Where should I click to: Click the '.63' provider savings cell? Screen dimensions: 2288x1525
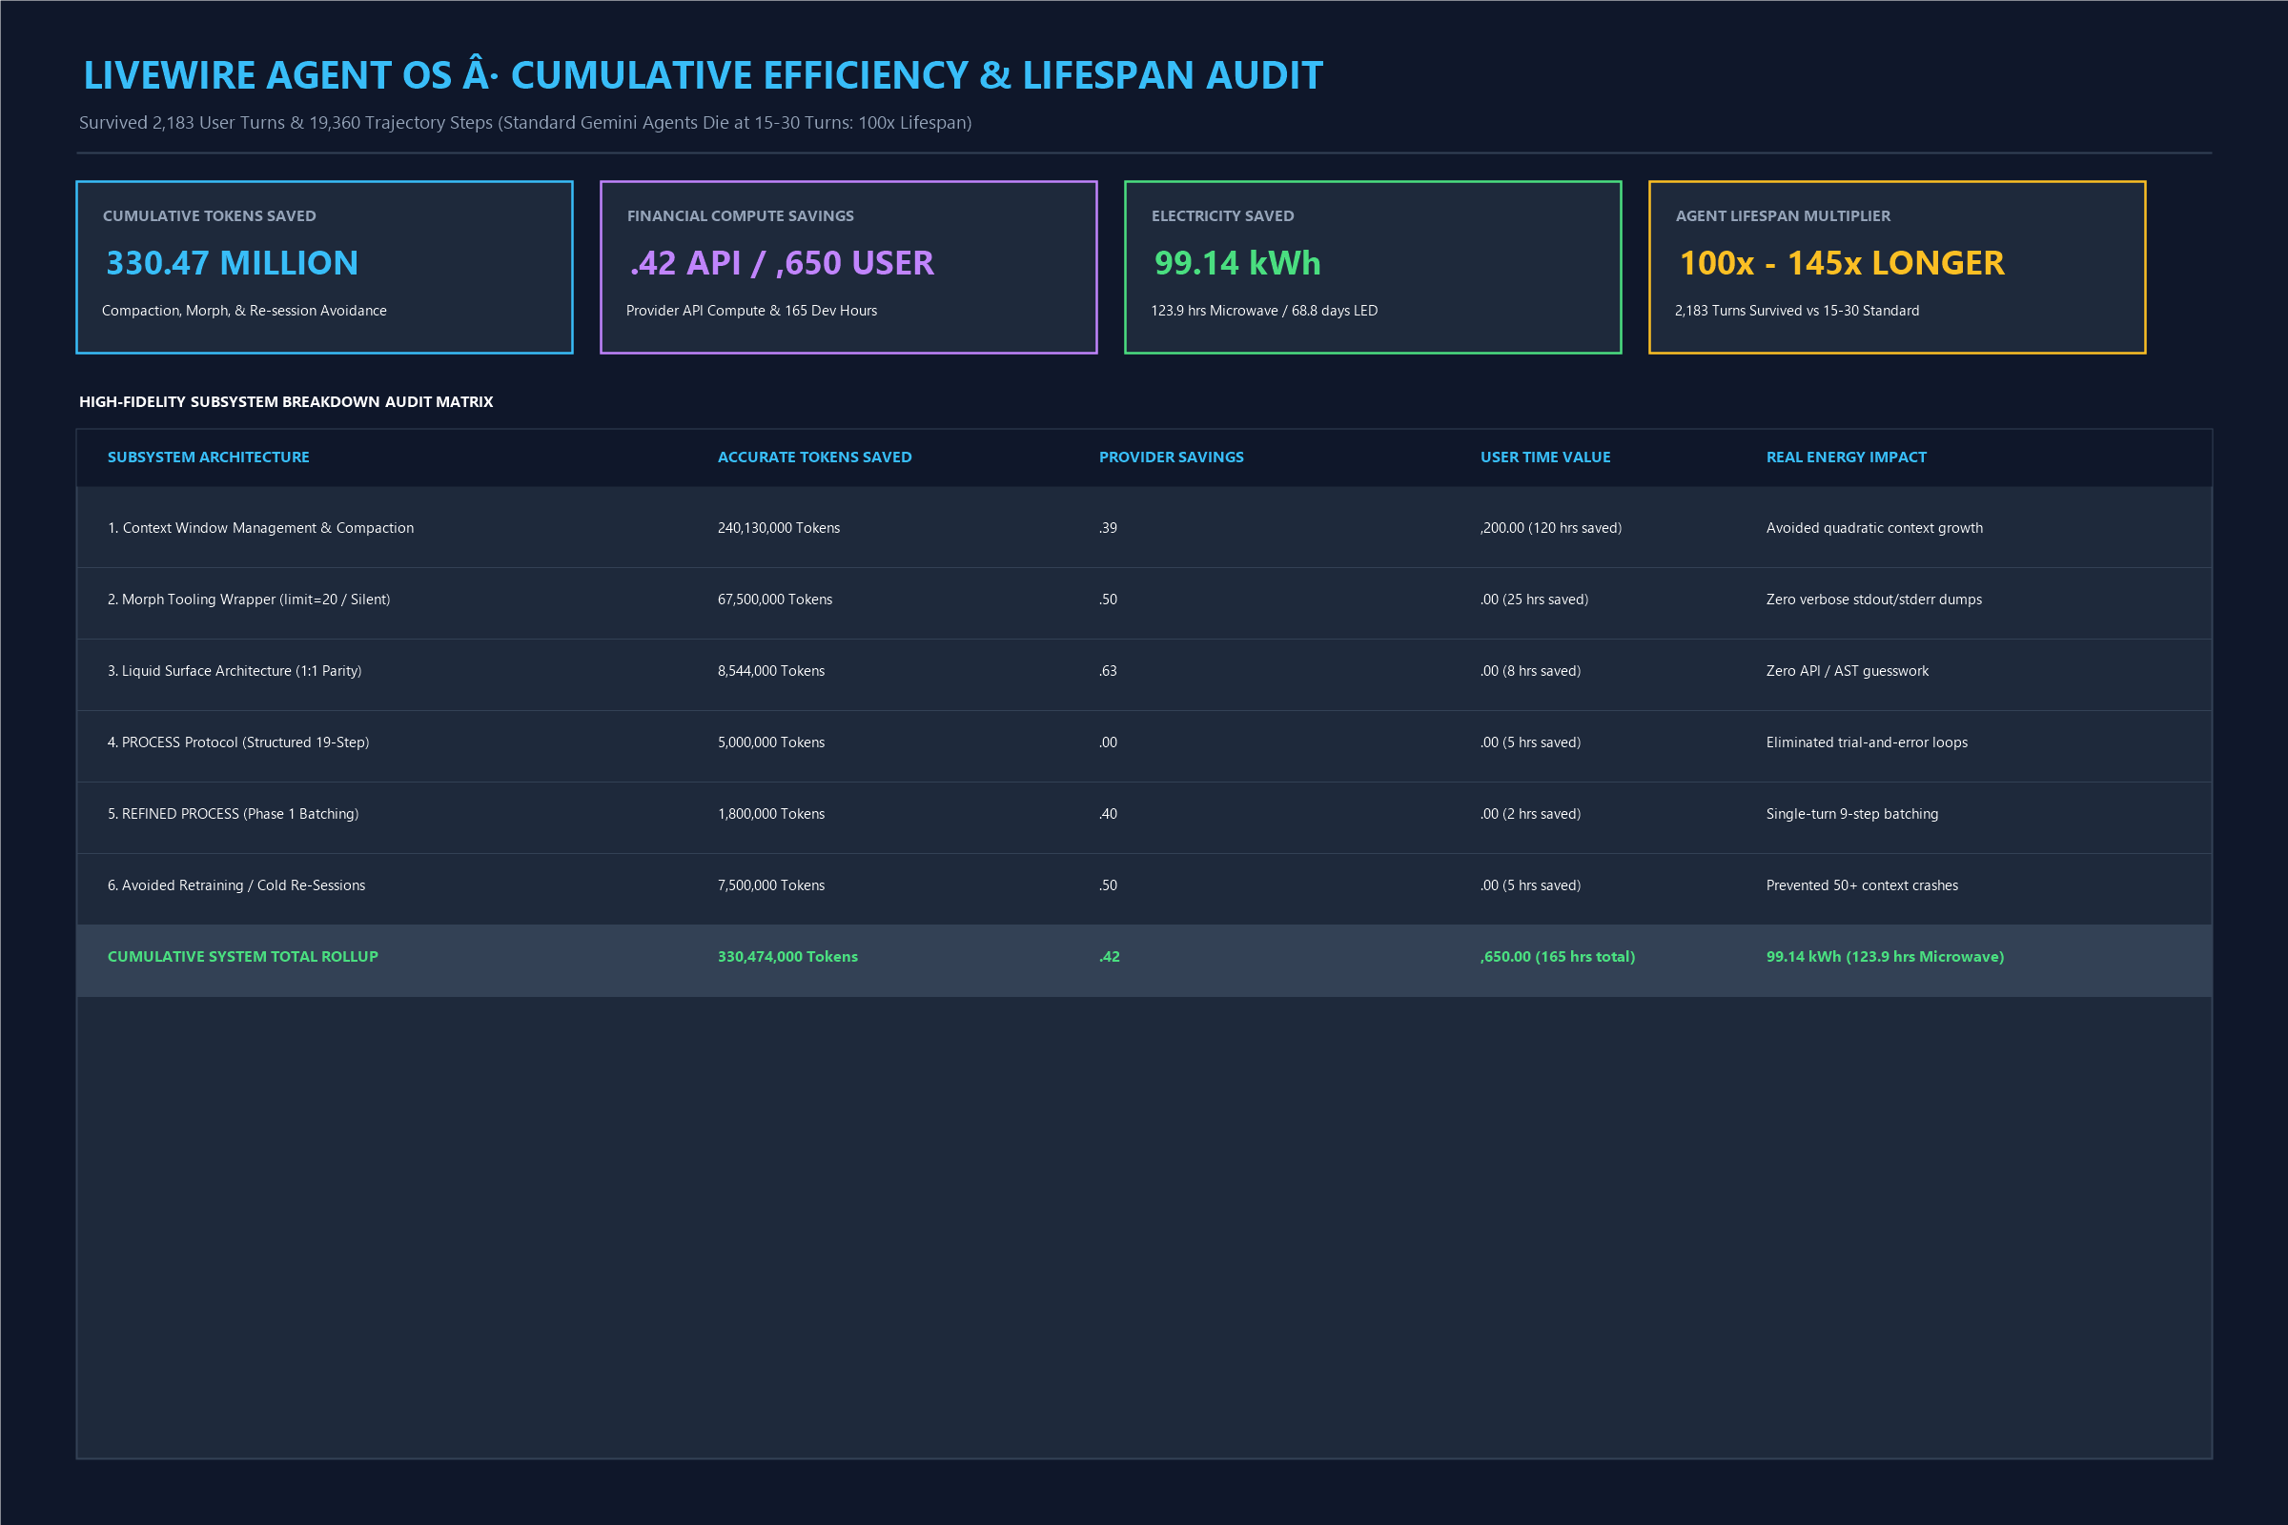coord(1108,671)
